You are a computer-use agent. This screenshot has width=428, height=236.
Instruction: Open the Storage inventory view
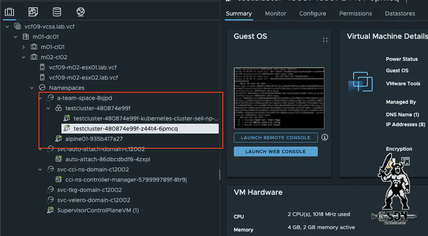click(57, 12)
